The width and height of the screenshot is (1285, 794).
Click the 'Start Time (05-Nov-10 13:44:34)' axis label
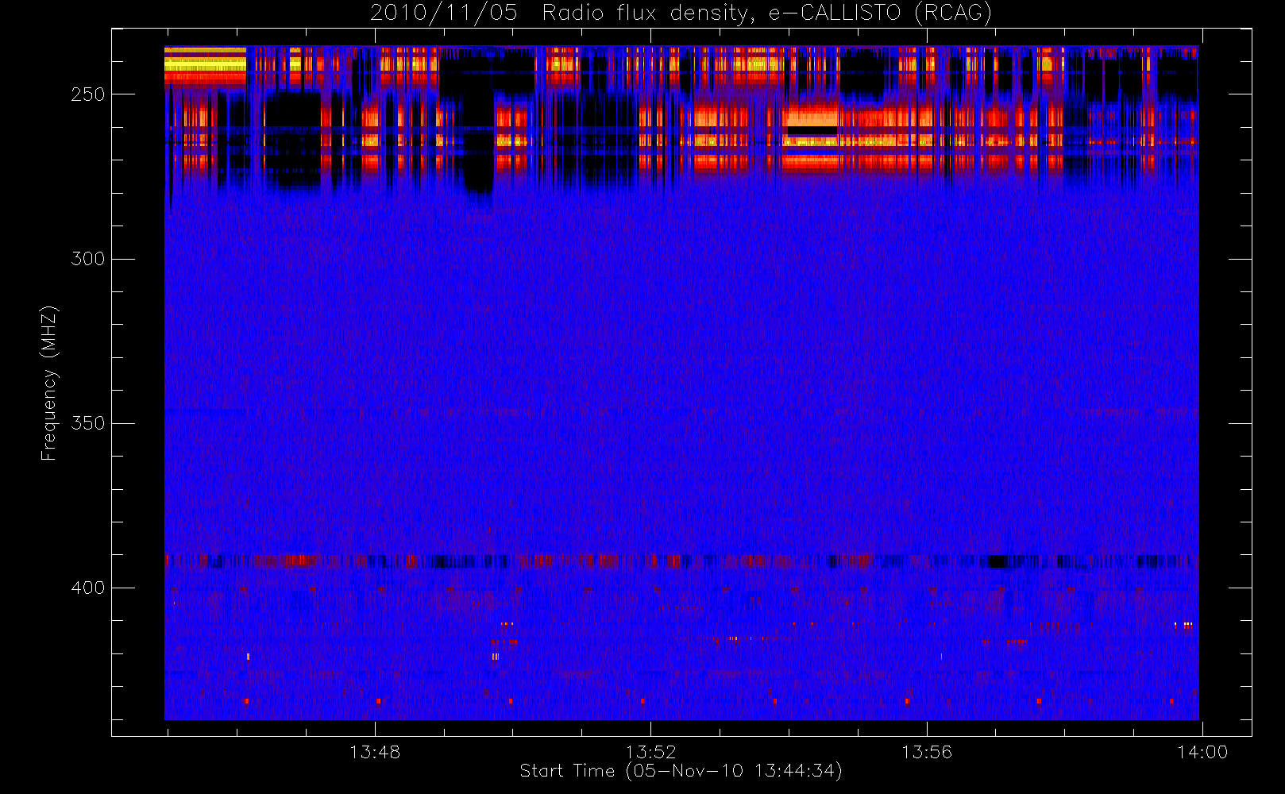[681, 771]
